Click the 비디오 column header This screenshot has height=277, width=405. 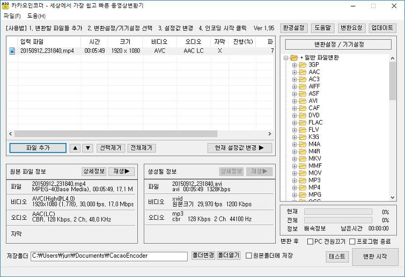coord(159,42)
